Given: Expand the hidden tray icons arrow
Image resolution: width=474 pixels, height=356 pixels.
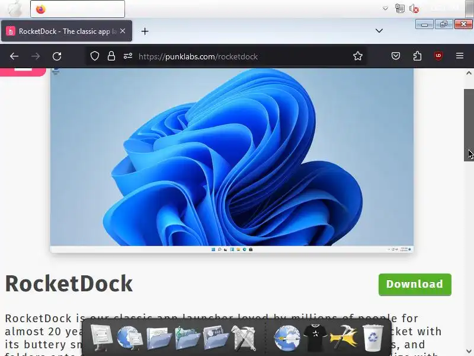Looking at the screenshot, I should click(385, 8).
